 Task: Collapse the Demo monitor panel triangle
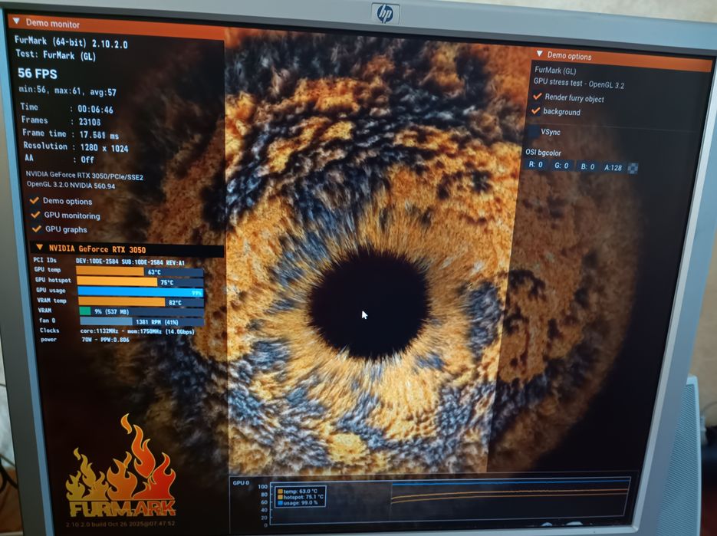(16, 21)
